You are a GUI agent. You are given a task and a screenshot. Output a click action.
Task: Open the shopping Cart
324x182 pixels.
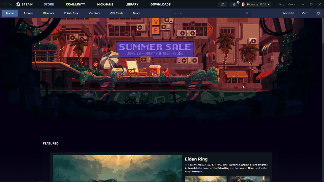pyautogui.click(x=305, y=13)
